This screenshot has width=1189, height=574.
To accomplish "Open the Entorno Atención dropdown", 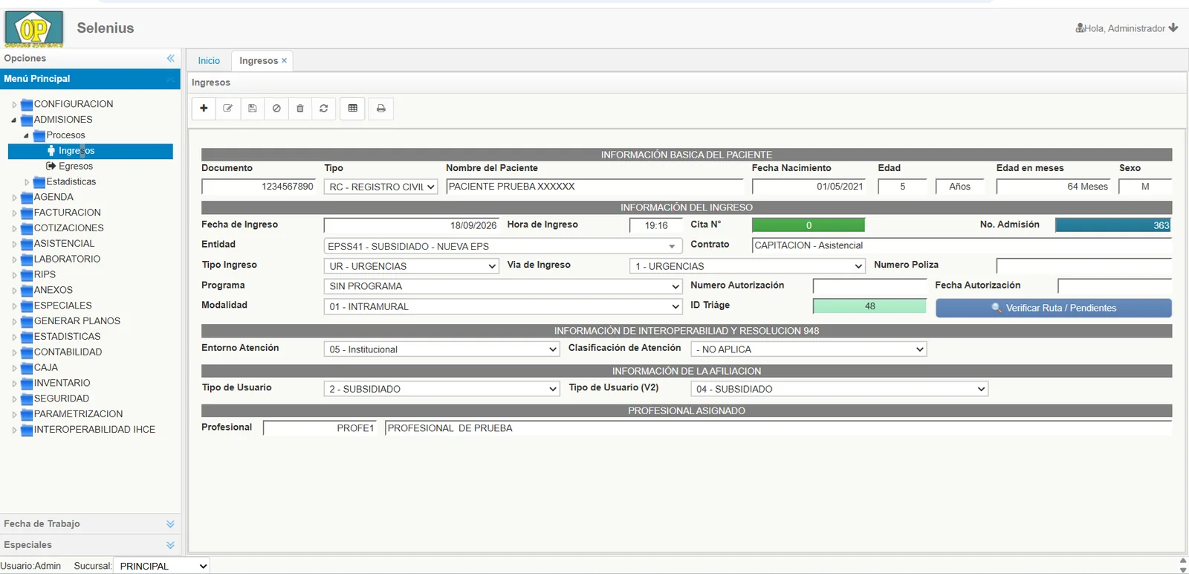I will [441, 349].
